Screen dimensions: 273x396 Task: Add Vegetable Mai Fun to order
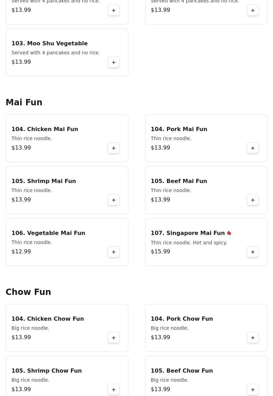click(114, 252)
